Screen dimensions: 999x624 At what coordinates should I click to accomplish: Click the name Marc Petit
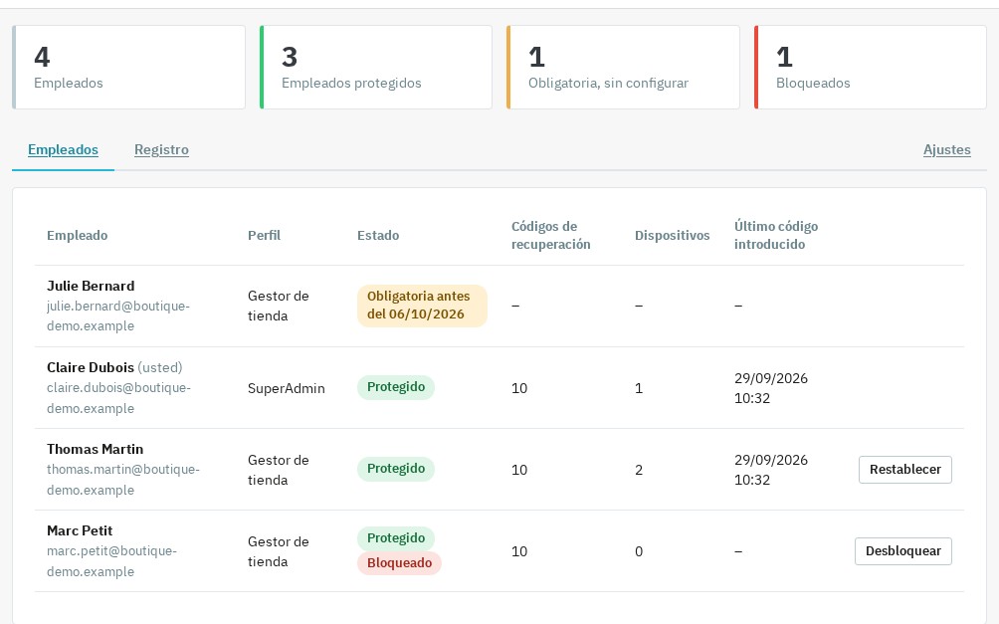point(80,530)
